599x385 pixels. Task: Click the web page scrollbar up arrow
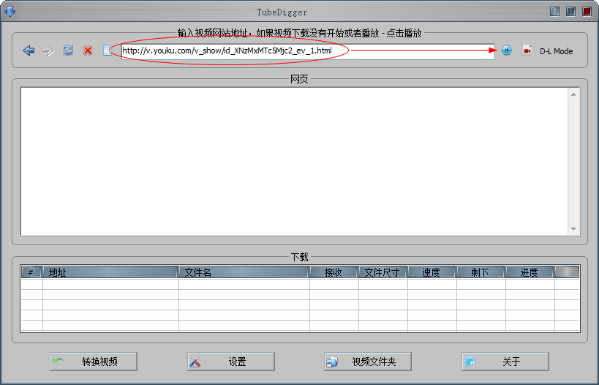(x=573, y=94)
